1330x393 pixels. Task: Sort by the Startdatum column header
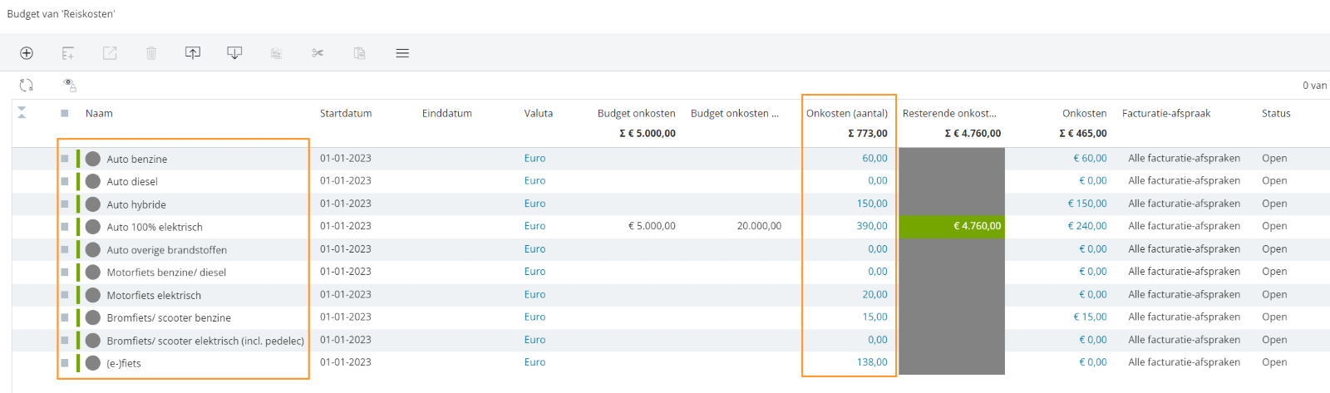point(346,114)
